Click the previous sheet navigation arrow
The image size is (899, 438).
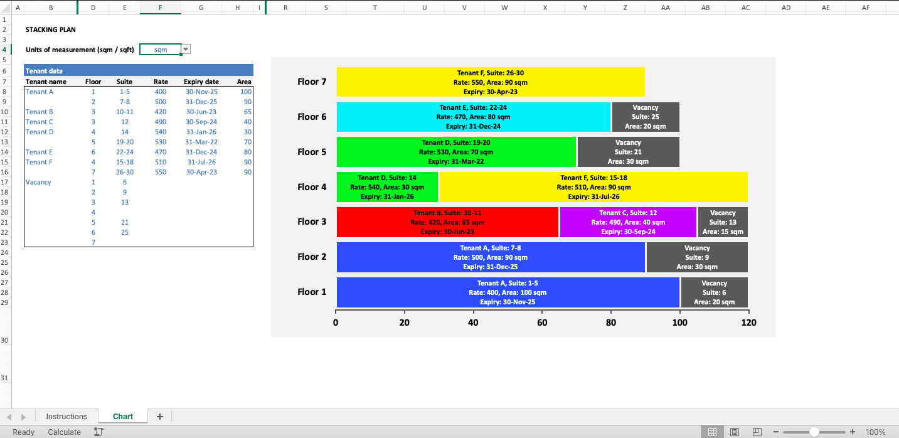pyautogui.click(x=9, y=416)
